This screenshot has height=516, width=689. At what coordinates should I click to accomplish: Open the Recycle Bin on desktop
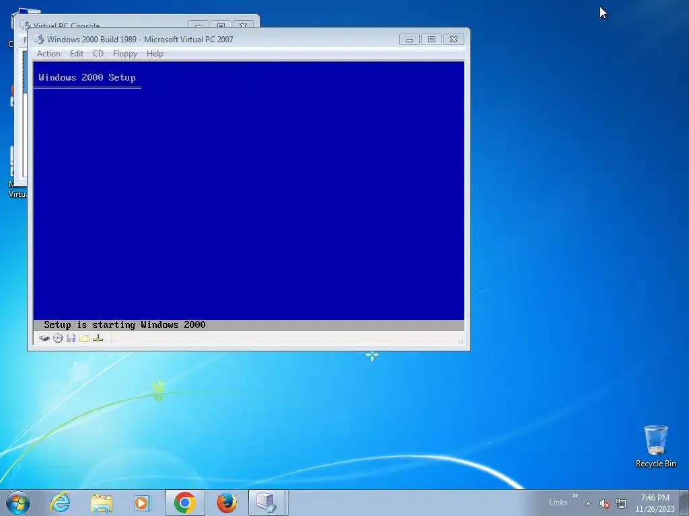point(655,446)
